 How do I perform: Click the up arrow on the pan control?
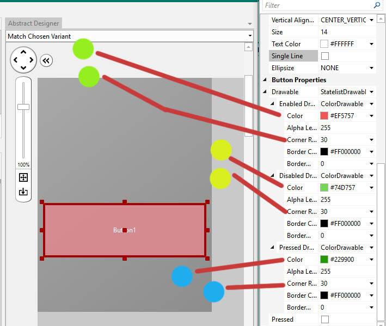coord(23,53)
